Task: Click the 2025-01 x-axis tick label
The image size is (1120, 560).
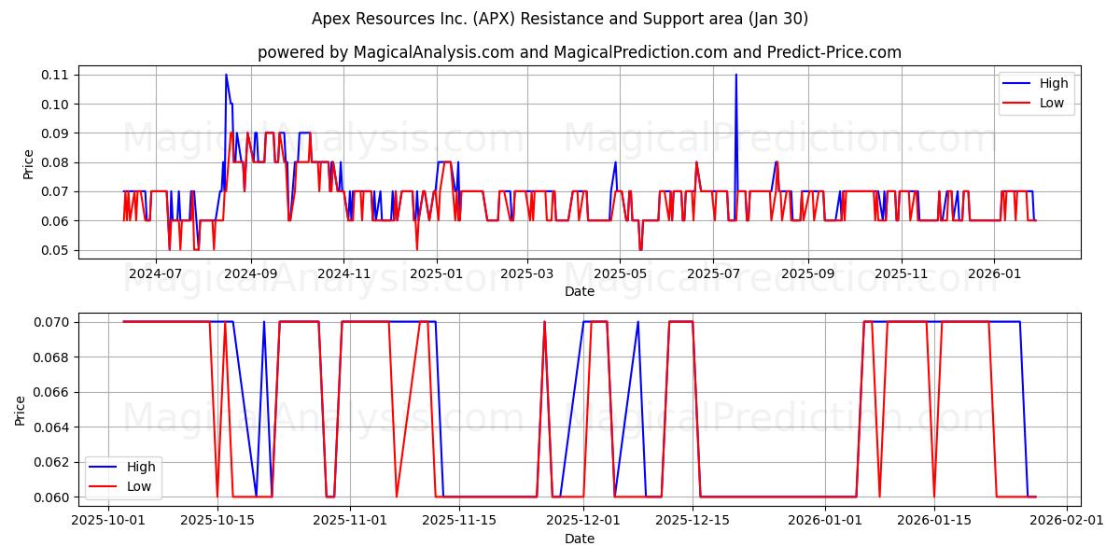Action: [437, 274]
